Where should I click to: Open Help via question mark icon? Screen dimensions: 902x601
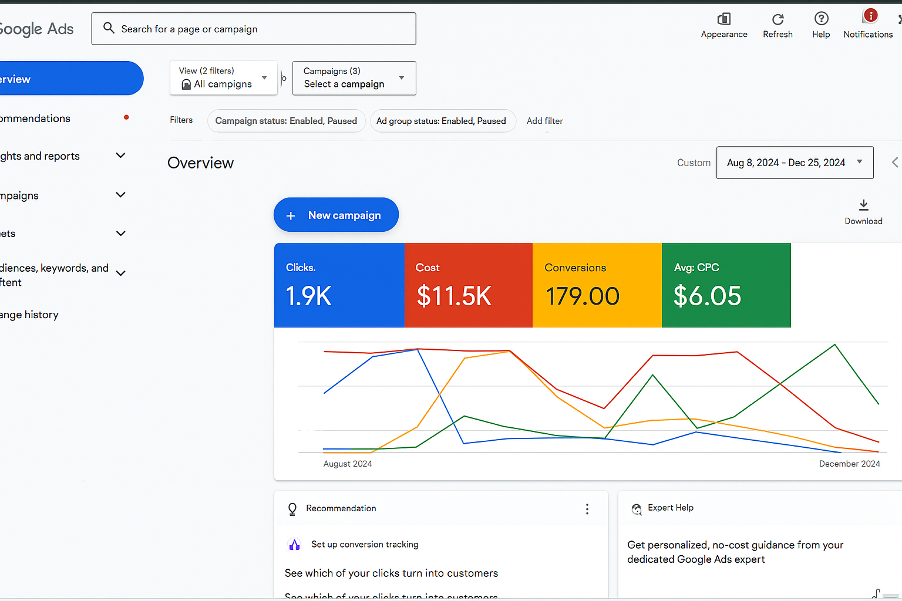pyautogui.click(x=822, y=19)
